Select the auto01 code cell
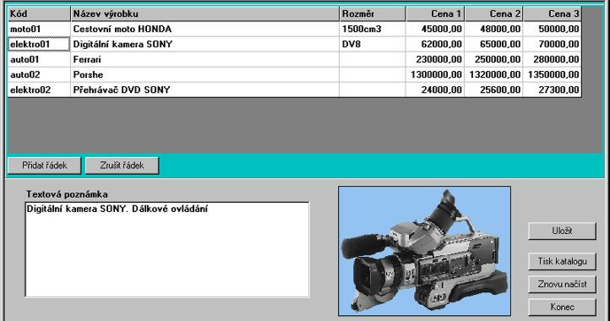This screenshot has width=610, height=321. point(39,59)
